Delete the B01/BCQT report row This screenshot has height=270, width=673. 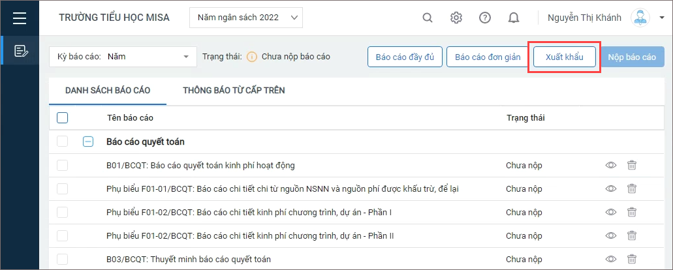pyautogui.click(x=632, y=166)
